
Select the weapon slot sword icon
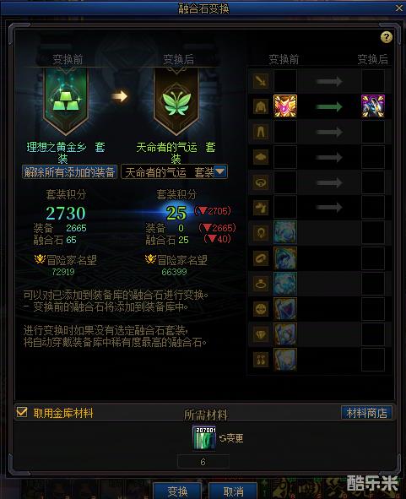point(261,81)
